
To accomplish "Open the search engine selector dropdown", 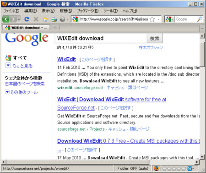I will point(169,19).
